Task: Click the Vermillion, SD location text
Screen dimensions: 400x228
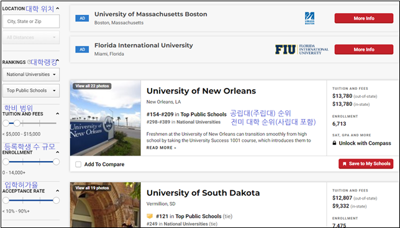Action: coord(161,204)
